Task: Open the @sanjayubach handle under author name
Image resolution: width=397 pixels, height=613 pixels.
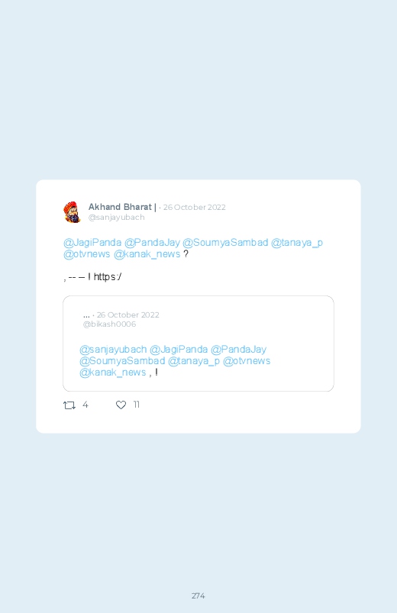Action: (117, 218)
